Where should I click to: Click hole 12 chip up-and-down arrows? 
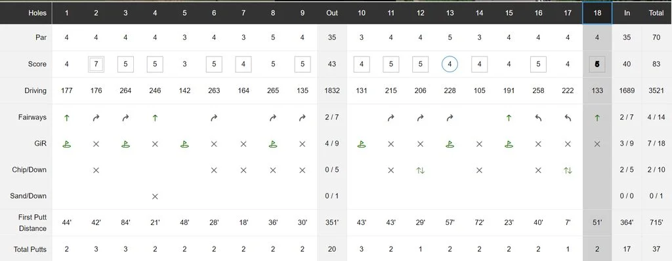(421, 170)
